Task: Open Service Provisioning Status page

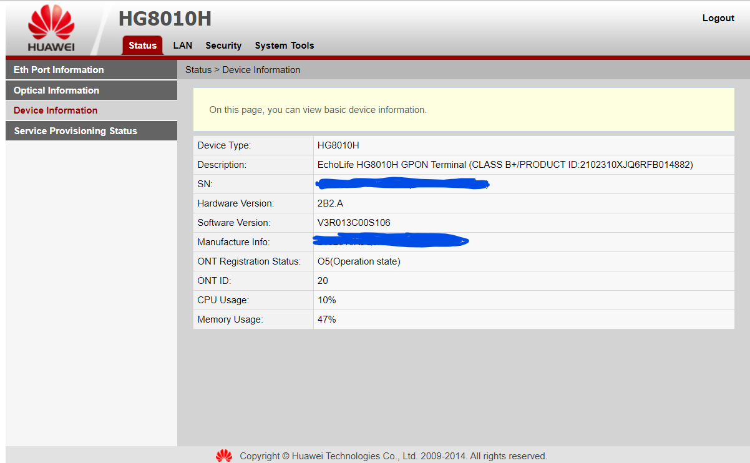Action: pos(91,130)
